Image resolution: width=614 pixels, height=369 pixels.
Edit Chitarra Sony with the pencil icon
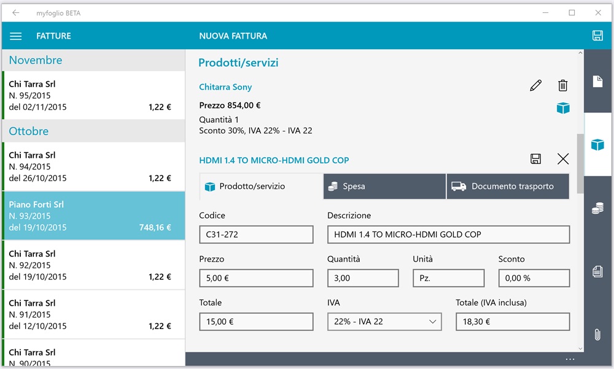point(535,85)
